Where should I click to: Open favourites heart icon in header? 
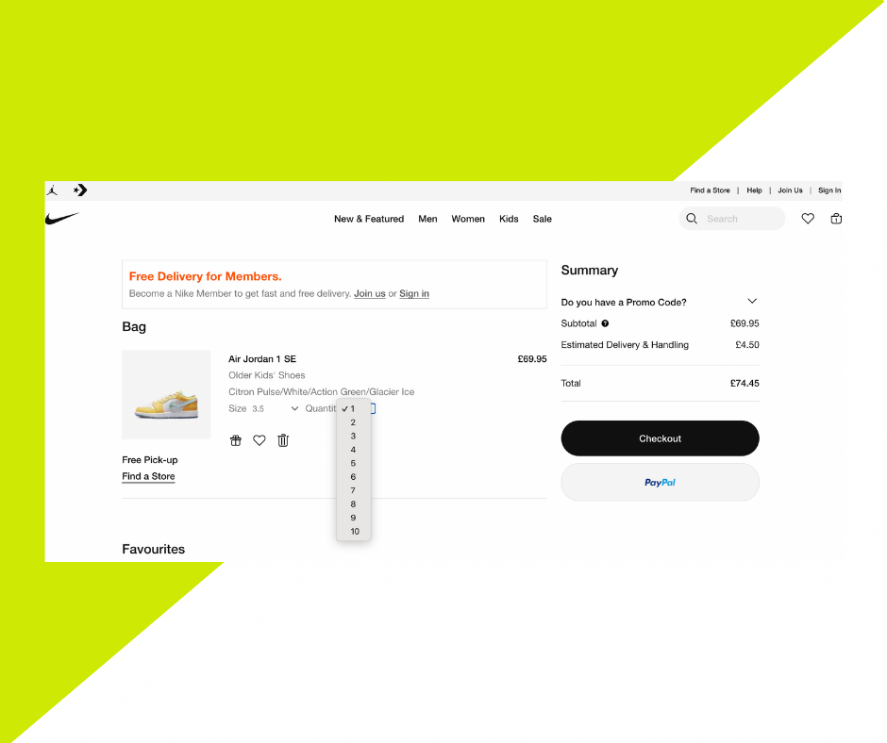pyautogui.click(x=807, y=218)
